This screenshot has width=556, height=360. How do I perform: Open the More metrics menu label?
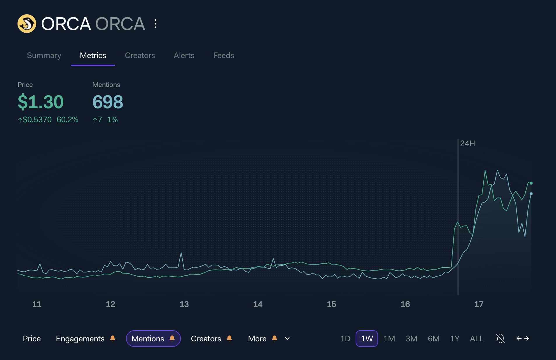point(257,338)
